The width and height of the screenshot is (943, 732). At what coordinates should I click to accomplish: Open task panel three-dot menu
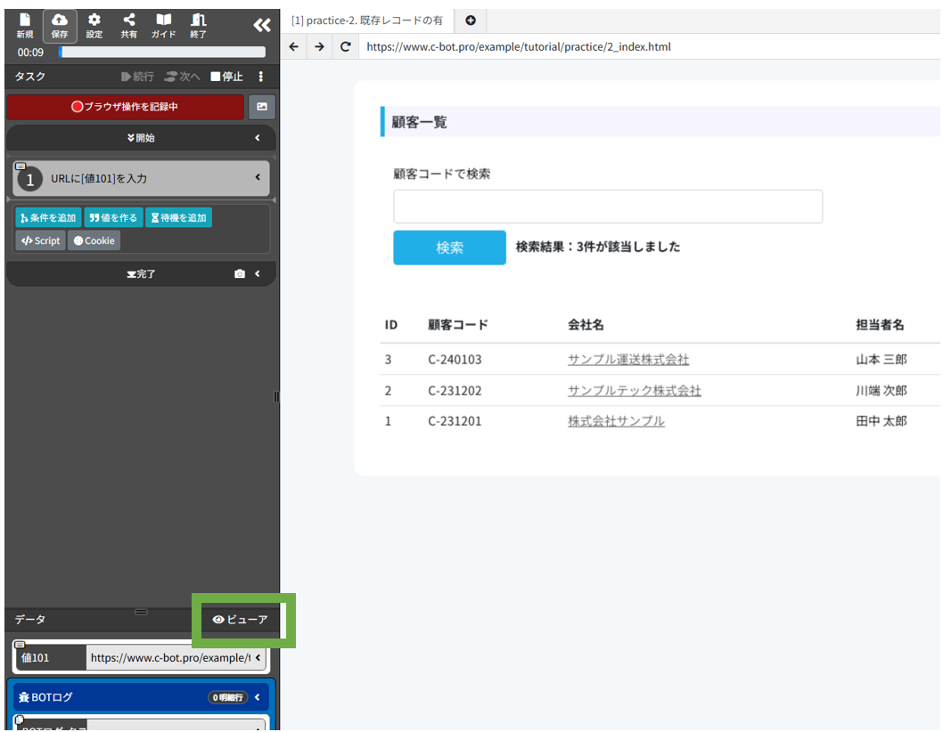click(x=260, y=77)
